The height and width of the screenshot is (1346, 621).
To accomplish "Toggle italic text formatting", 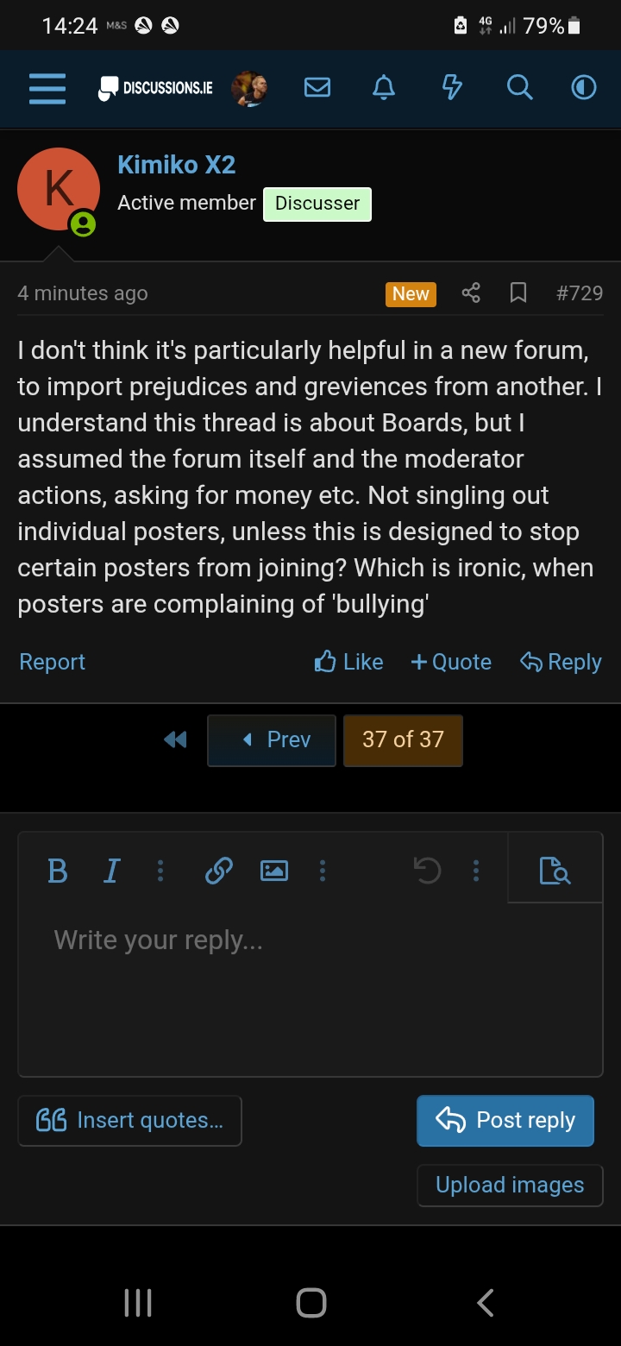I will tap(111, 871).
